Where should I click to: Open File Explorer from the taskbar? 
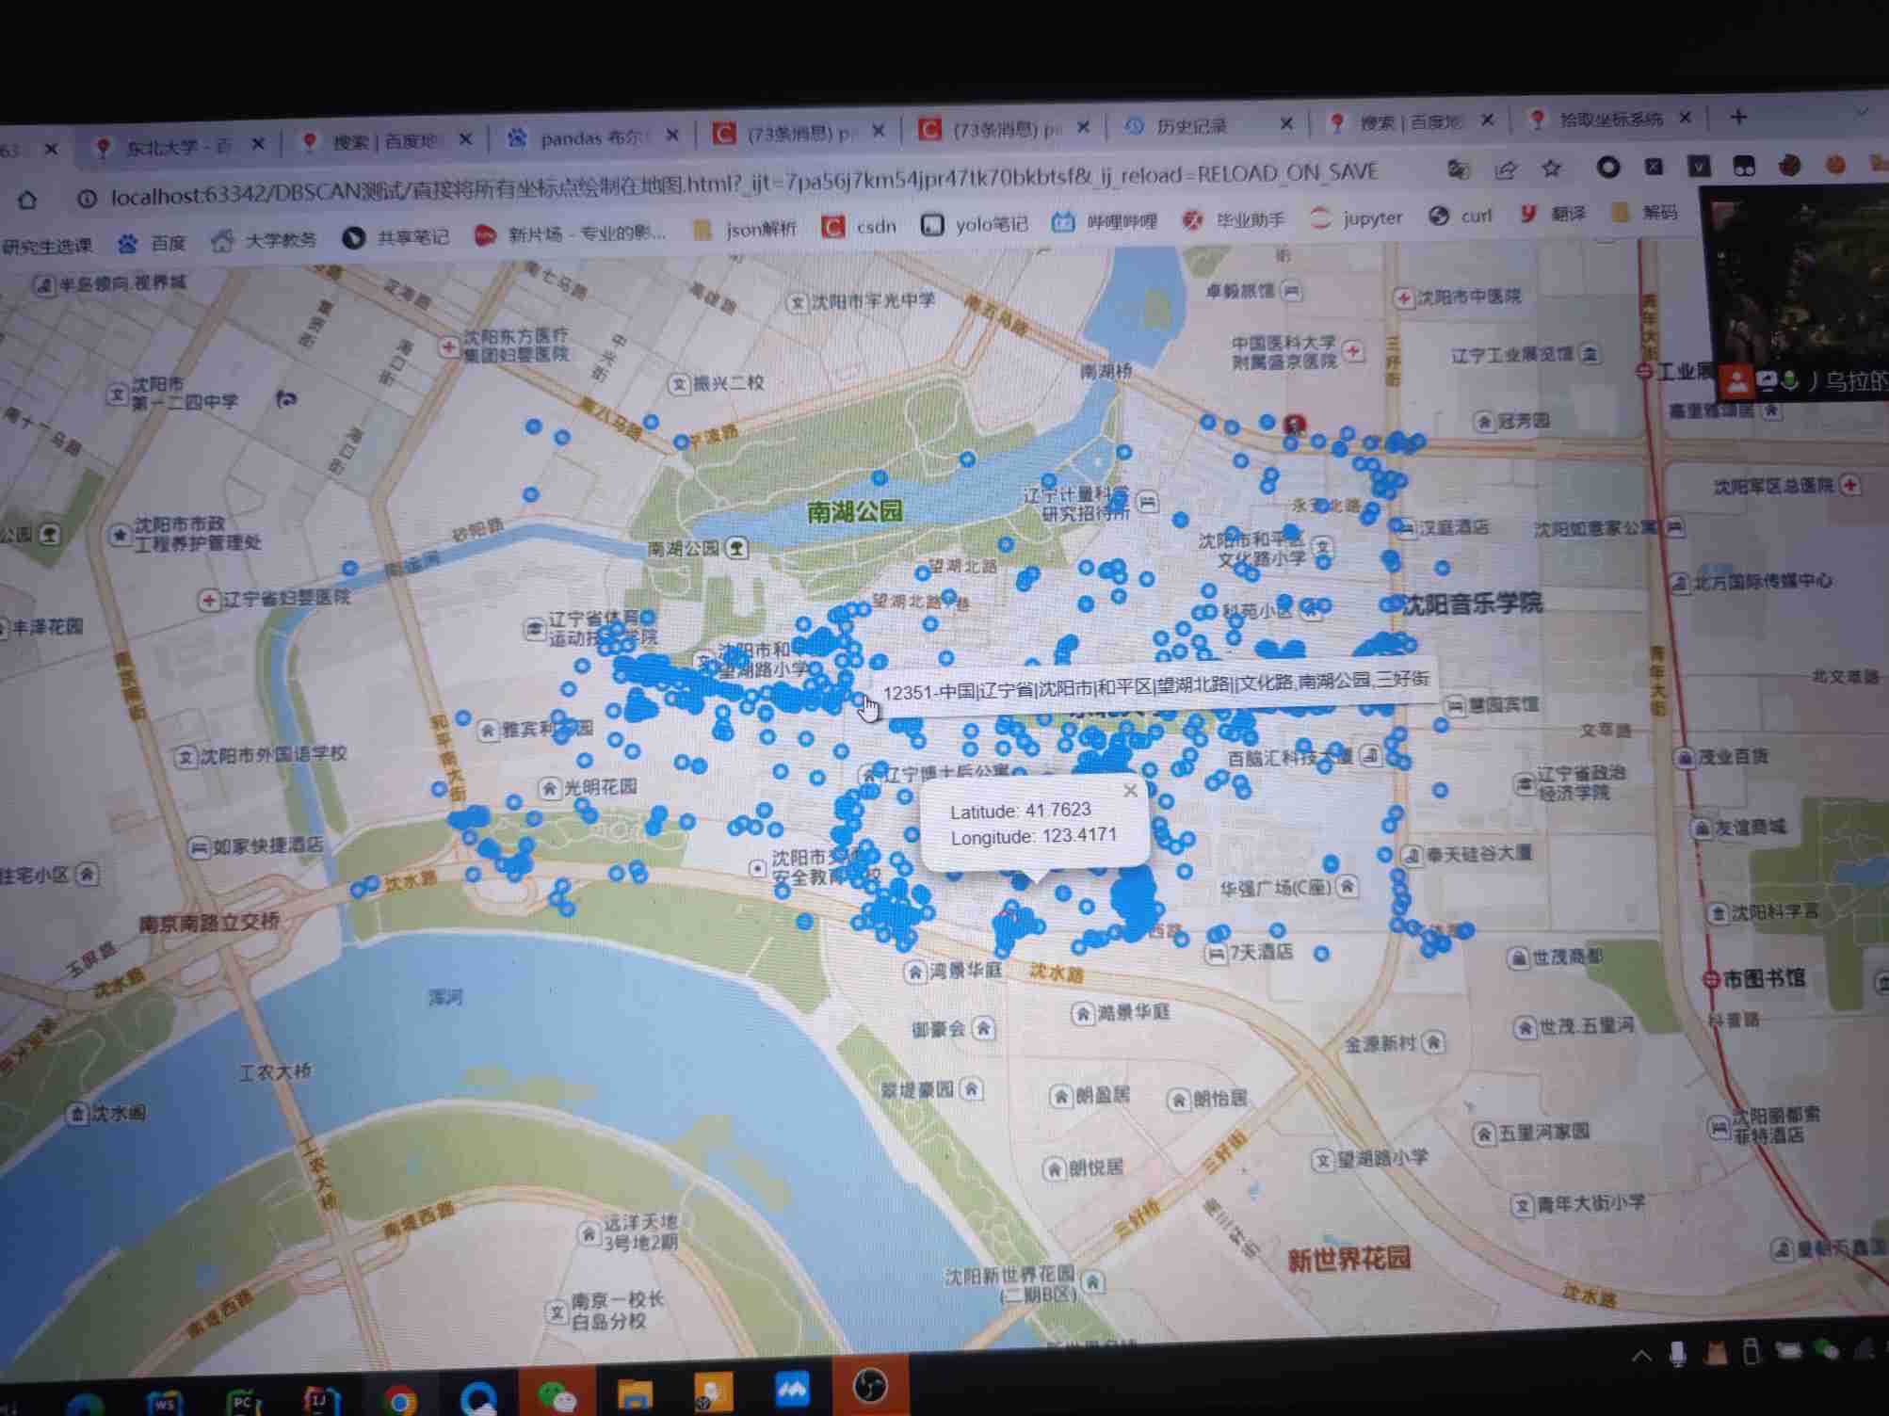point(635,1393)
